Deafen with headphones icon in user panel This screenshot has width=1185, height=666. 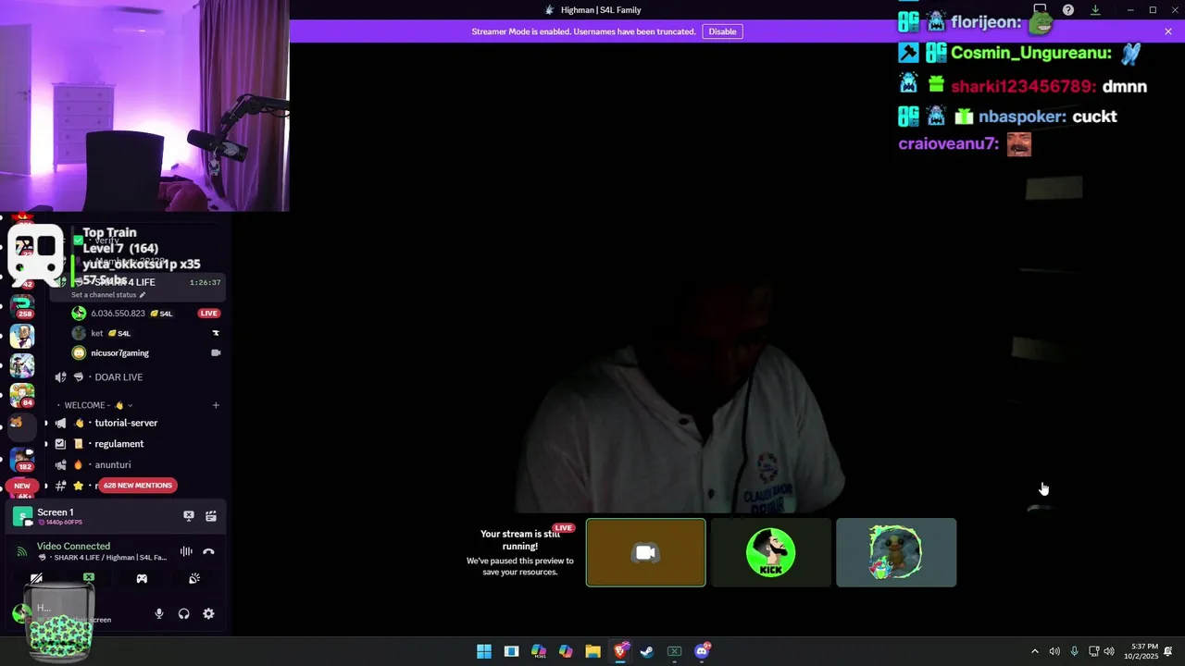[184, 613]
